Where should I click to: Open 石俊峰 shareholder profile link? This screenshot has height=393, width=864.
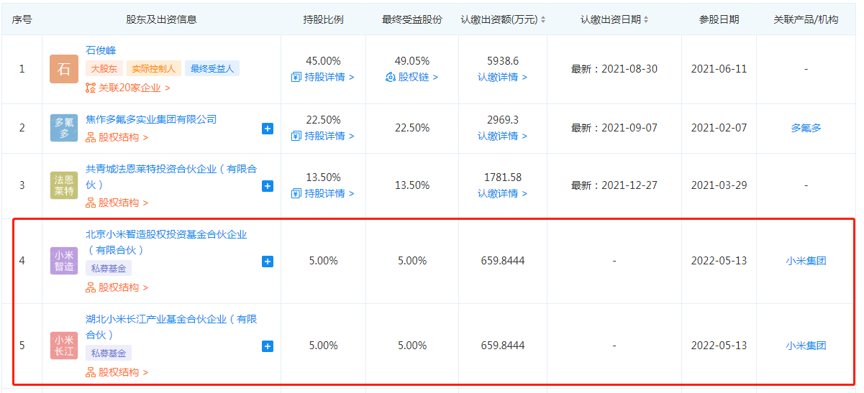[101, 50]
